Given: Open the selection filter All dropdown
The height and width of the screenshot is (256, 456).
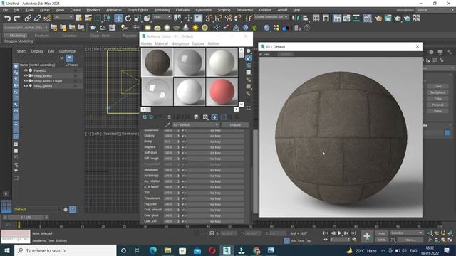Looking at the screenshot, I should [x=63, y=17].
